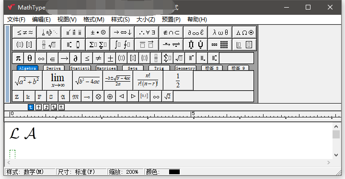The image size is (345, 179).
Task: Insert the sqrt(a²+b²) expression
Action: pyautogui.click(x=27, y=80)
